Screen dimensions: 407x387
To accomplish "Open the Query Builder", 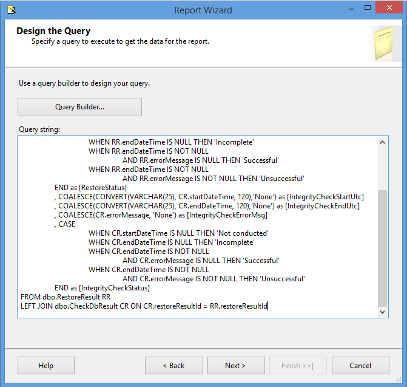I will click(x=79, y=107).
